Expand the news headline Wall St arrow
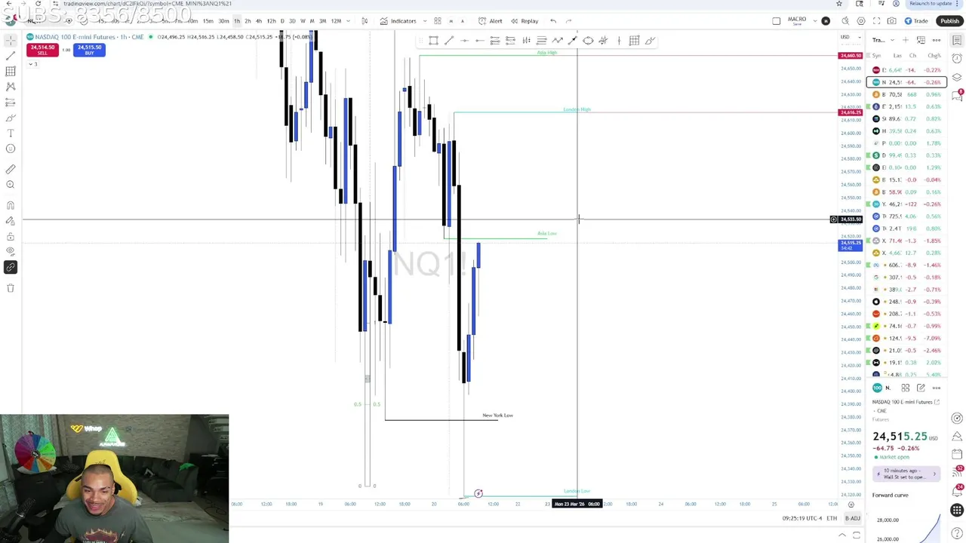Screen dimensions: 966x543 [x=934, y=474]
